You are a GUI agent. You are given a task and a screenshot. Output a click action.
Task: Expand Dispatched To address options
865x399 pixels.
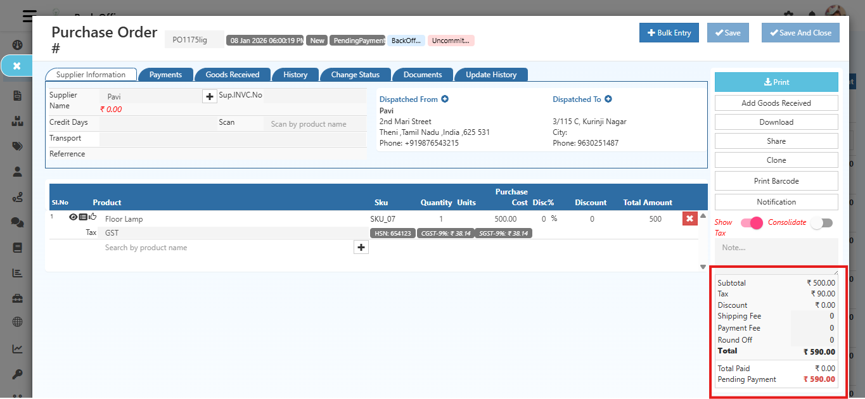[x=608, y=99]
